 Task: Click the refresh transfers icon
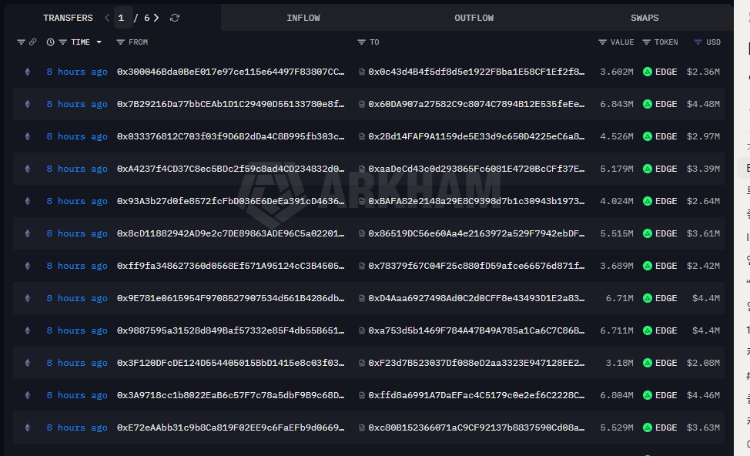[175, 18]
